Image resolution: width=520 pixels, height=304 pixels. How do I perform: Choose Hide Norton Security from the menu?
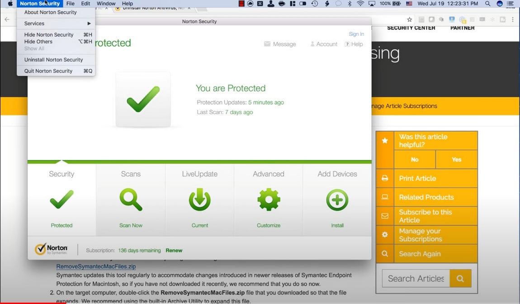coord(56,34)
